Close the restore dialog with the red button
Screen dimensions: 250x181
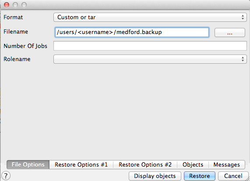7,5
